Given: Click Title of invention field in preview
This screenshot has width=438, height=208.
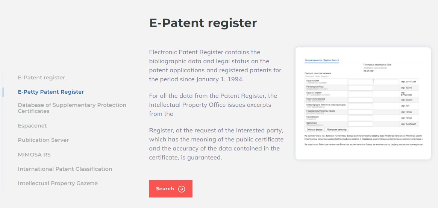Looking at the screenshot, I should click(360, 100).
